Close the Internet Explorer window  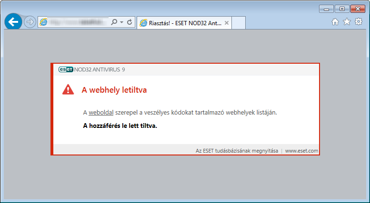pyautogui.click(x=358, y=9)
